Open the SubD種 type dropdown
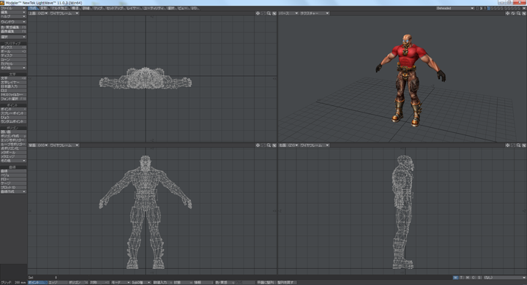527x285 pixels. tap(141, 283)
